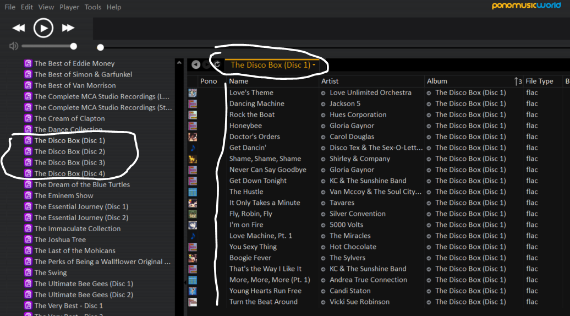This screenshot has width=570, height=316.
Task: Select The Disco Box (Disc 1) playlist
Action: click(x=70, y=140)
